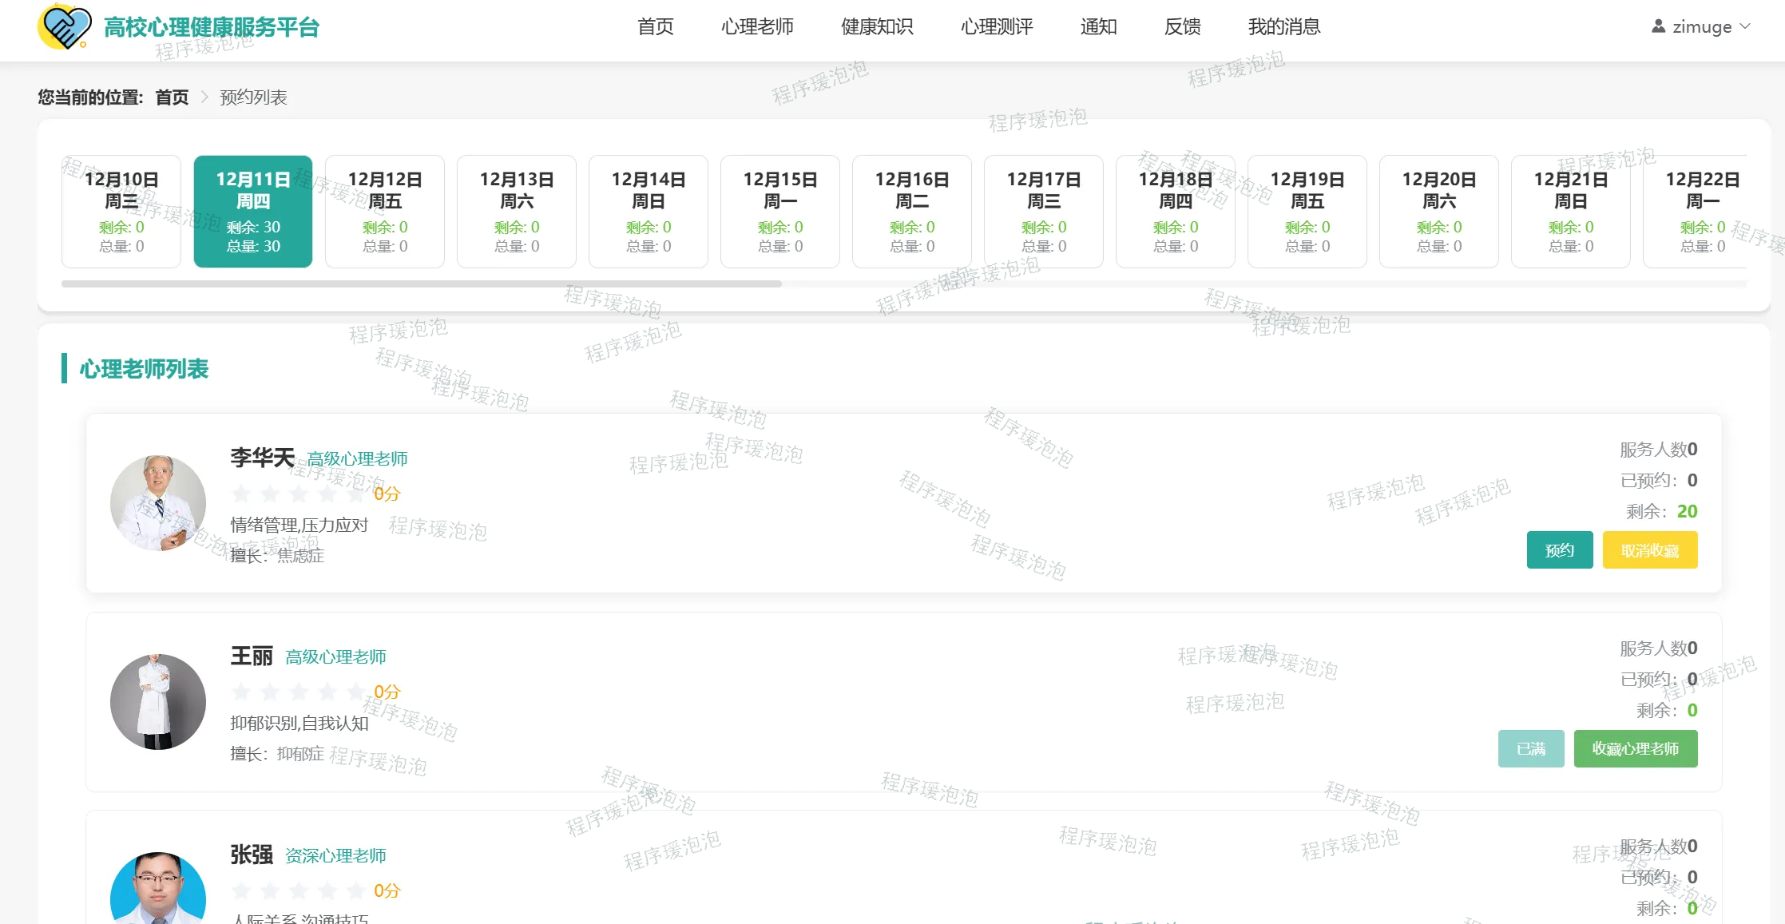Image resolution: width=1785 pixels, height=924 pixels.
Task: Select the 12月12日 周五 date card
Action: coord(385,212)
